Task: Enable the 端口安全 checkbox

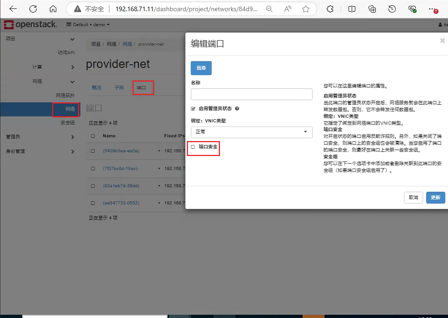Action: tap(193, 146)
